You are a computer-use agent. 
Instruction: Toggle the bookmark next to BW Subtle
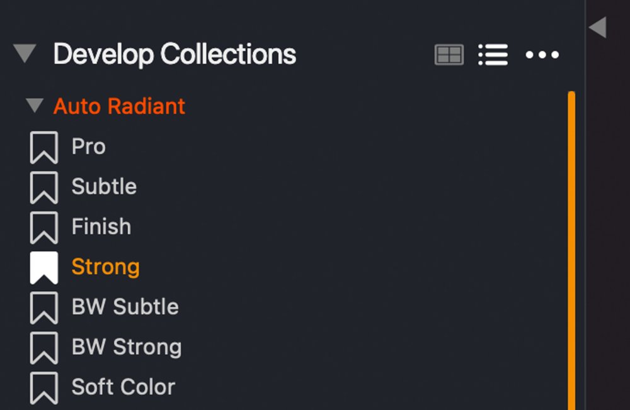[44, 307]
